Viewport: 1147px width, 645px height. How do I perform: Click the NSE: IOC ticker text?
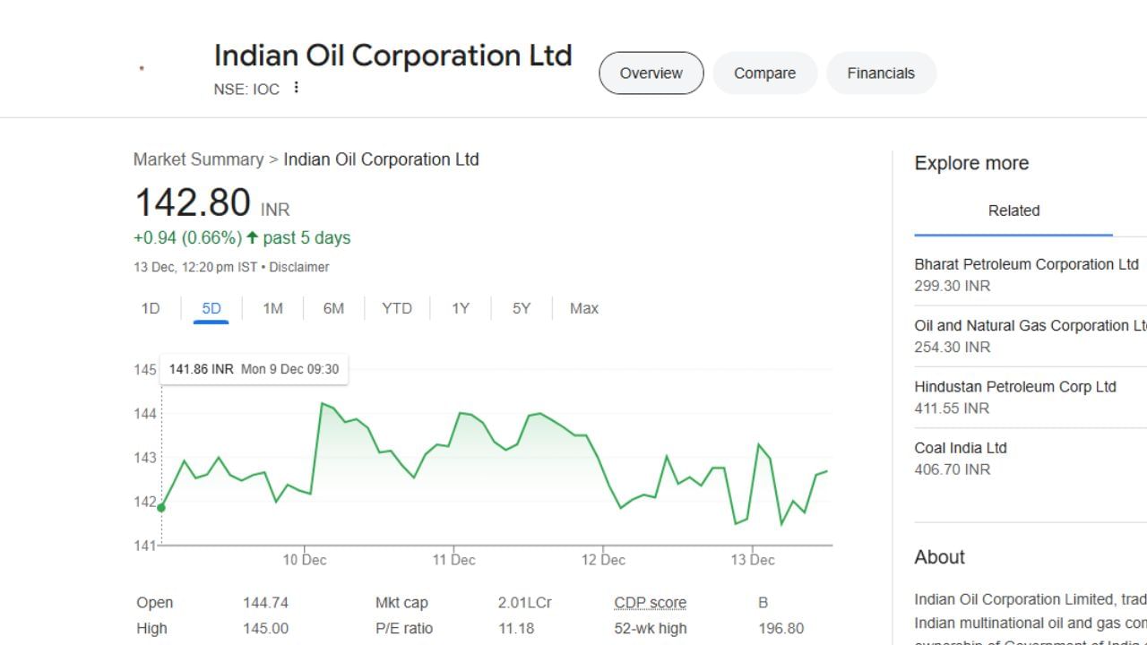coord(246,89)
